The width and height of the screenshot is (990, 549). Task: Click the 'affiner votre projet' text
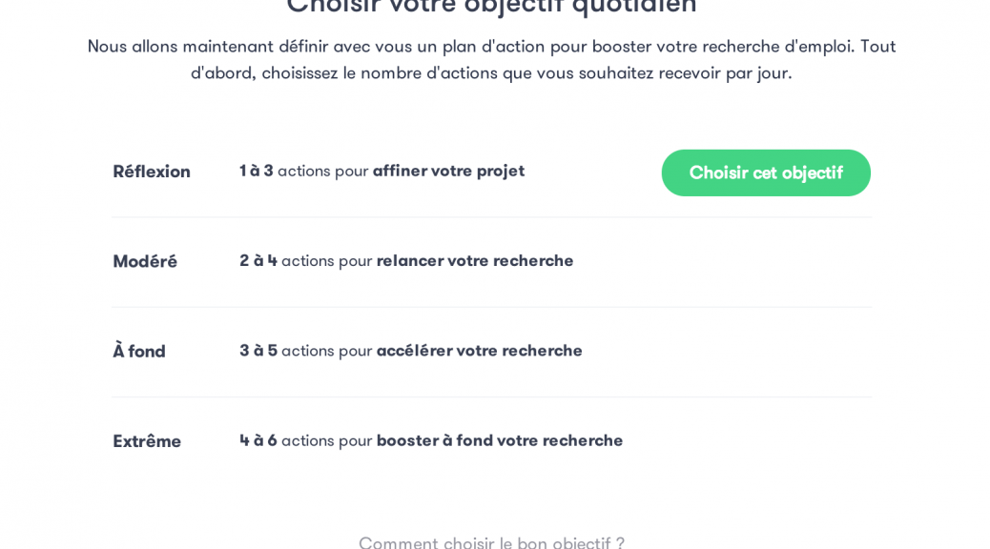[448, 171]
